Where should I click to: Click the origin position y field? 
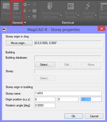[x=68, y=99]
